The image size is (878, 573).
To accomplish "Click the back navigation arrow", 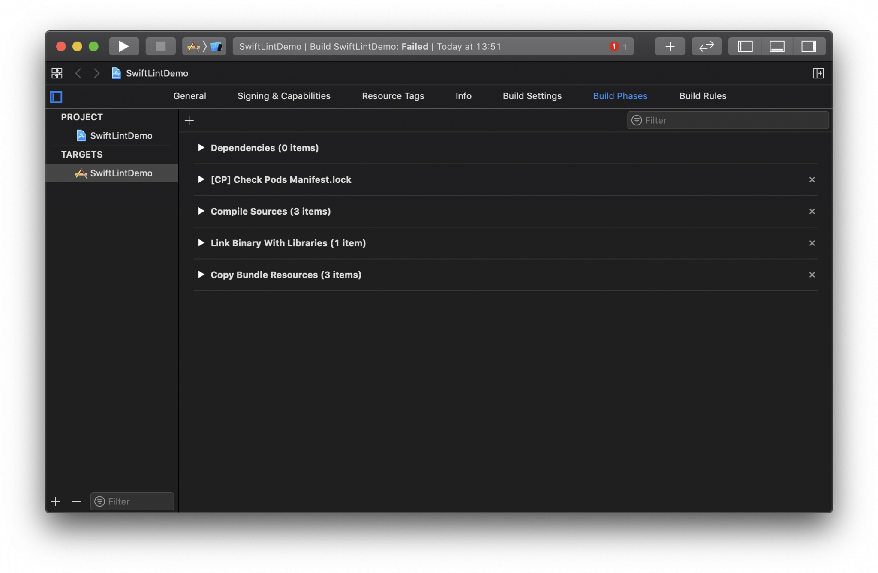I will point(78,73).
